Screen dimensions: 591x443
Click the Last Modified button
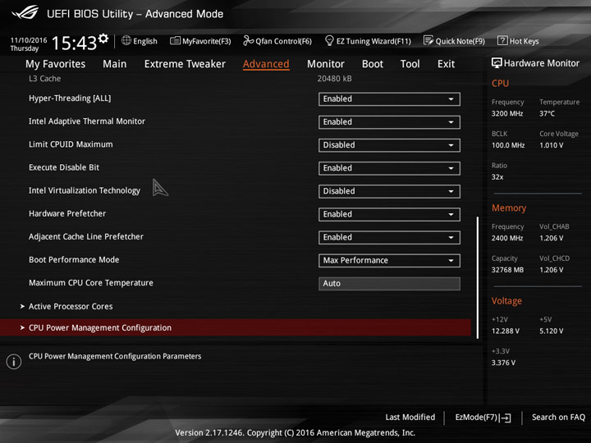pyautogui.click(x=410, y=418)
